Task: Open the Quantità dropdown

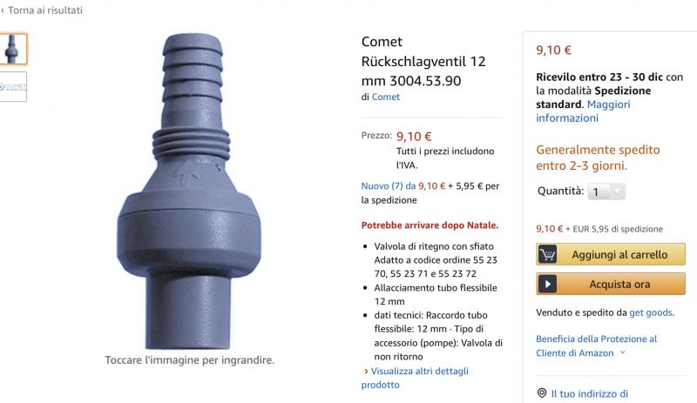Action: coord(606,191)
